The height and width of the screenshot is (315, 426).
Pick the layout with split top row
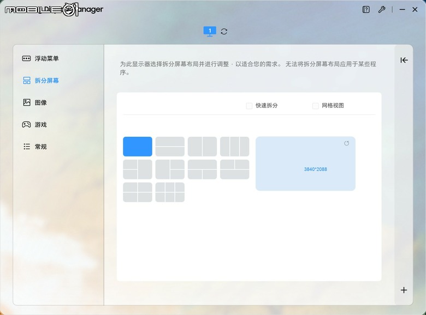(x=234, y=169)
